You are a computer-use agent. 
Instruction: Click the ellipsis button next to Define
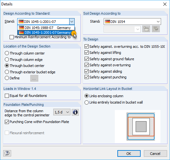pos(34,78)
